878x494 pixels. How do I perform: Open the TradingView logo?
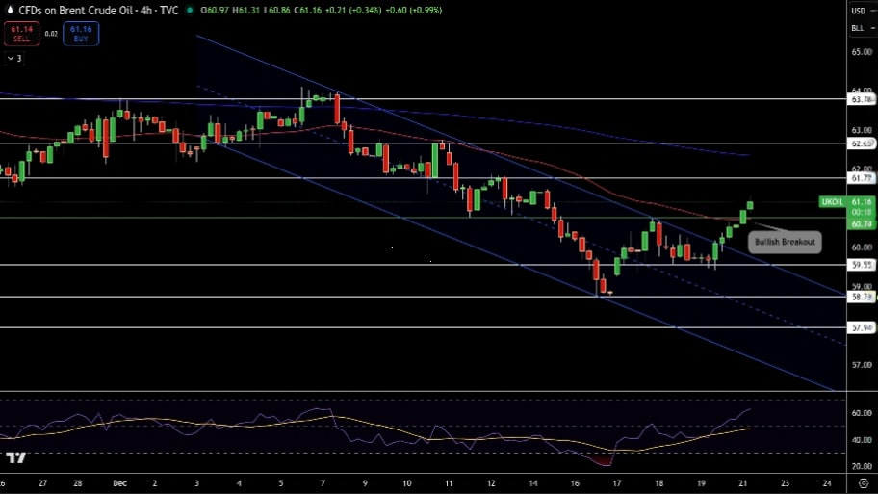coord(15,457)
